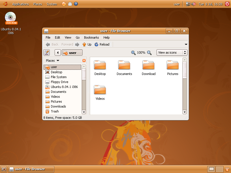Click the 100% zoom level label
The width and height of the screenshot is (231, 173).
click(141, 52)
